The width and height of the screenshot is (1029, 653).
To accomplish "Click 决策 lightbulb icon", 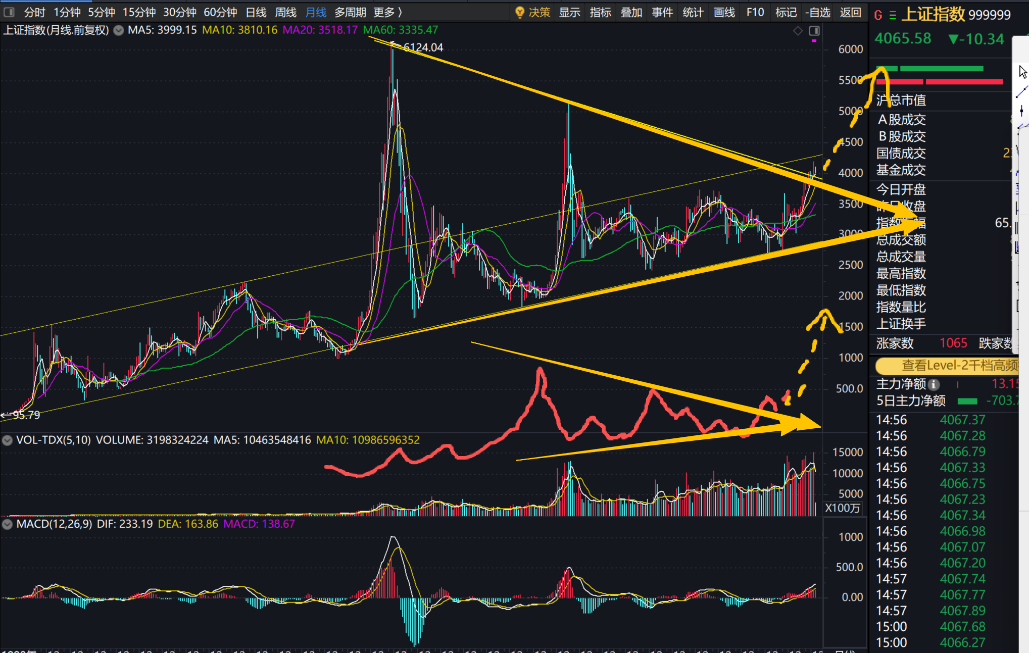I will pos(519,12).
